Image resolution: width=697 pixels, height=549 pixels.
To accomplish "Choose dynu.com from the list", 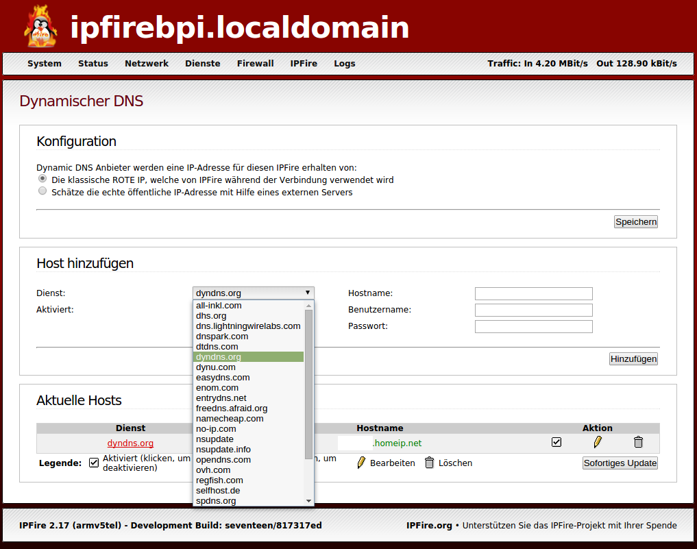I will click(249, 367).
